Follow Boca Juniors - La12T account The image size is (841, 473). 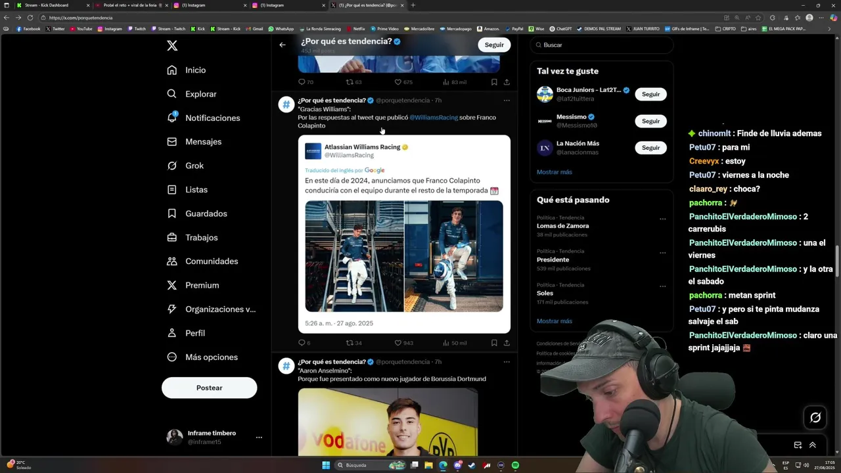650,94
